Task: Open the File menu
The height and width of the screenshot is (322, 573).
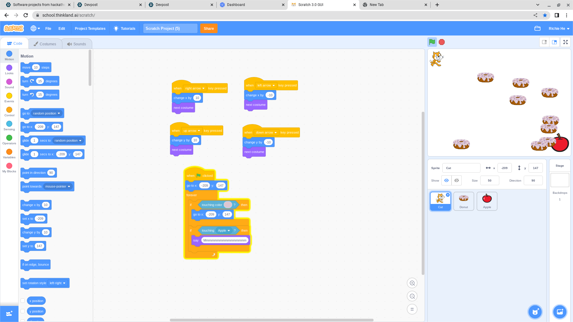Action: coord(48,28)
